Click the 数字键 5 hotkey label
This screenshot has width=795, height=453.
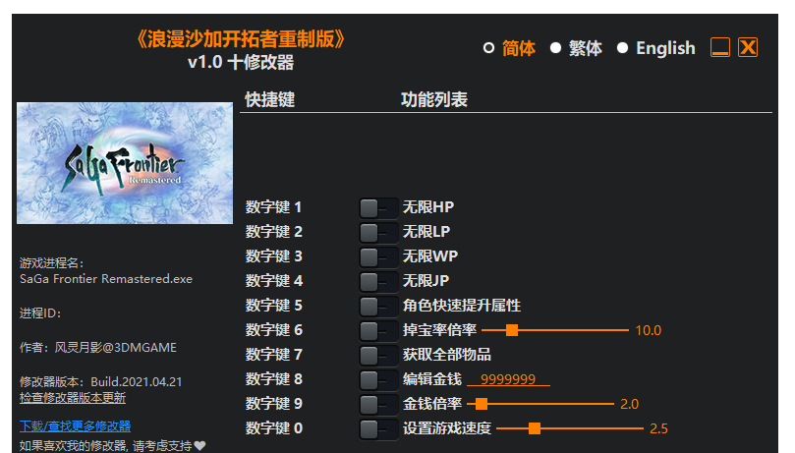[x=274, y=306]
